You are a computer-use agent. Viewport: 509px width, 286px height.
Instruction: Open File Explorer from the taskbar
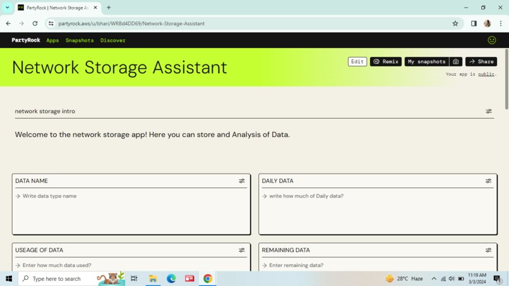pyautogui.click(x=153, y=278)
